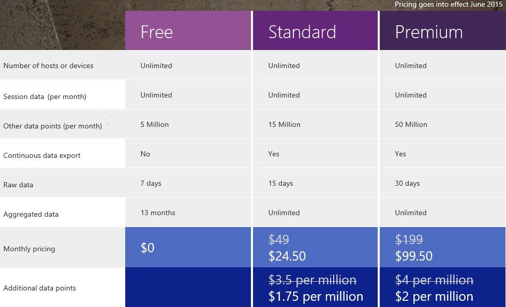Click the crossed-out $199 price
The height and width of the screenshot is (307, 506).
pyautogui.click(x=409, y=239)
